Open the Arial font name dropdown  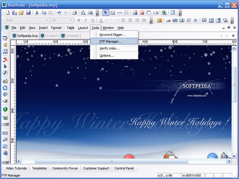click(47, 20)
